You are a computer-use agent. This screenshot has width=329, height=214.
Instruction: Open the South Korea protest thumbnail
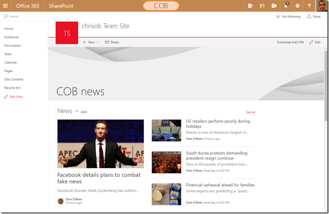167,162
